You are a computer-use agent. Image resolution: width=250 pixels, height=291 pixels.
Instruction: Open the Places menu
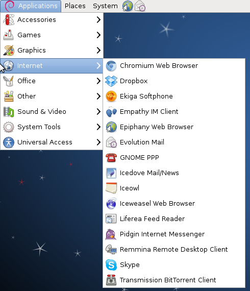(x=75, y=6)
